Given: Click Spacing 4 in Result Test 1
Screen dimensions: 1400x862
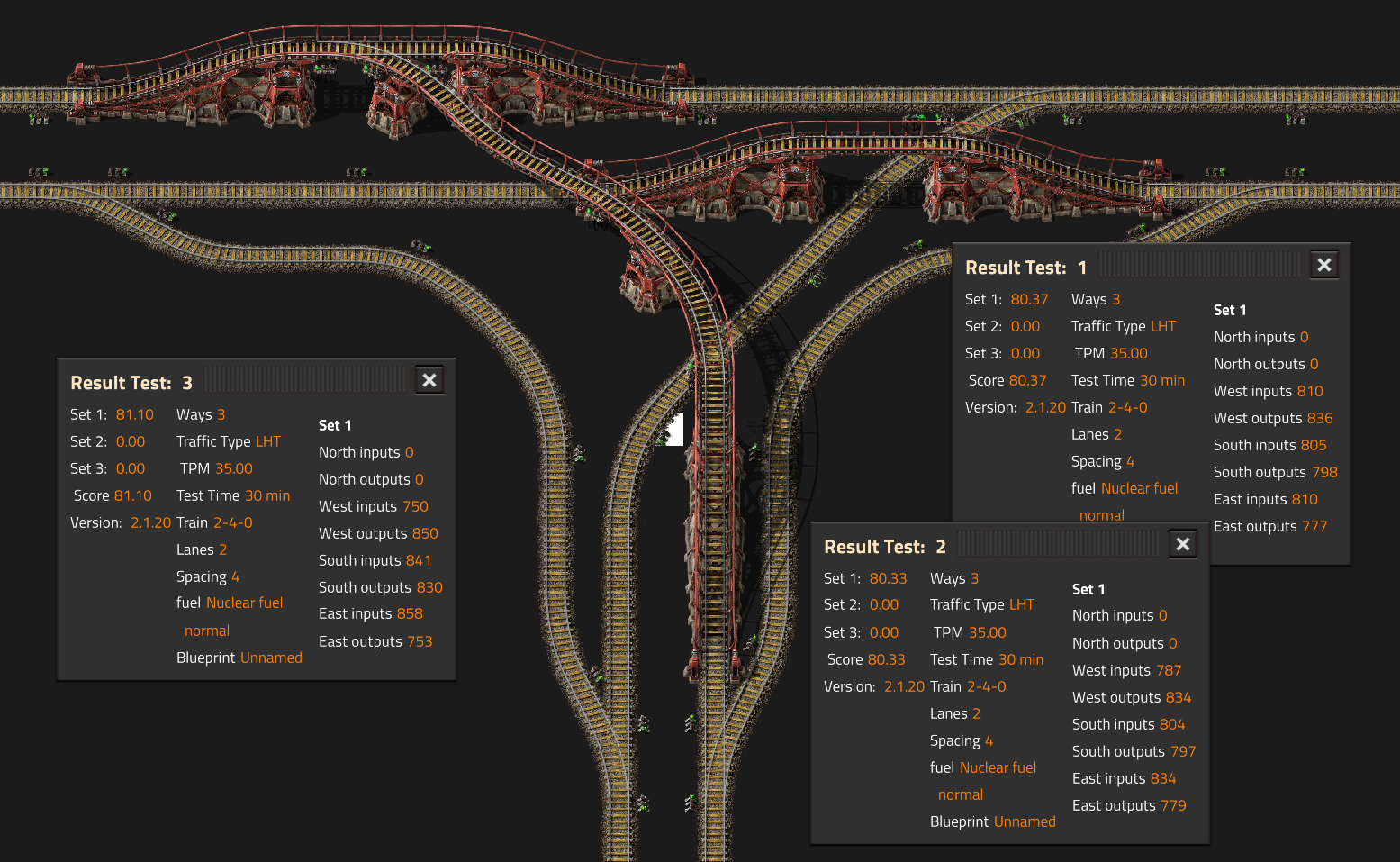Looking at the screenshot, I should pyautogui.click(x=1103, y=461).
